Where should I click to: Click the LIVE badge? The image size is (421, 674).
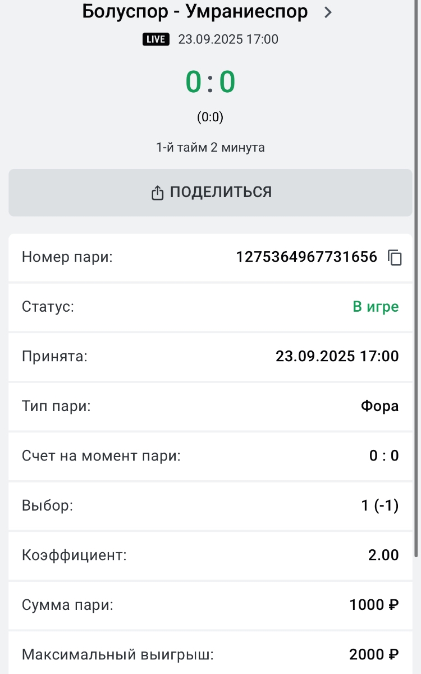(x=155, y=39)
